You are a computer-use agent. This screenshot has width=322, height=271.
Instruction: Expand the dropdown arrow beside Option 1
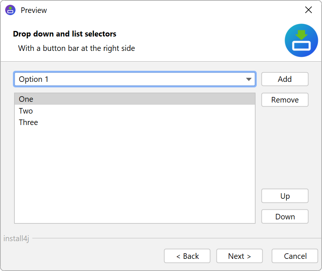249,79
